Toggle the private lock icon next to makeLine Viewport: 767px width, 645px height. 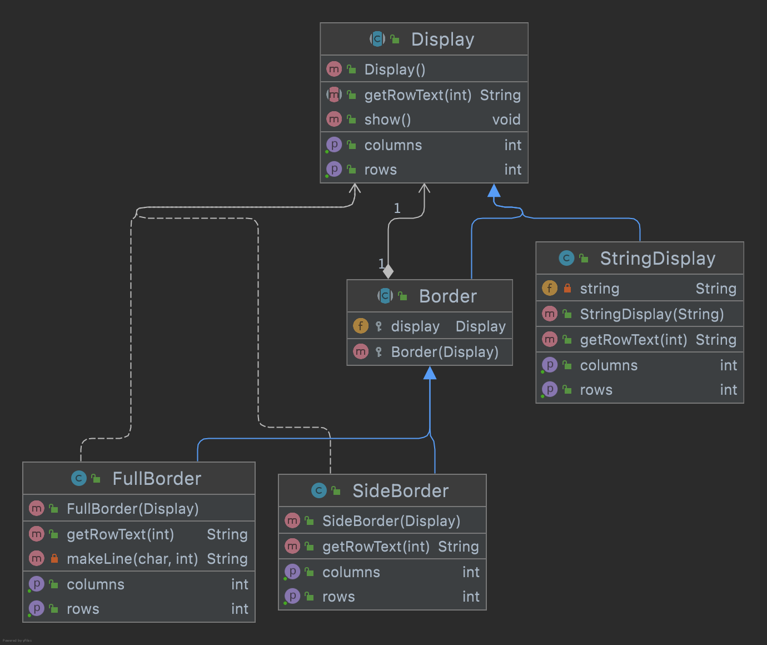pyautogui.click(x=54, y=558)
